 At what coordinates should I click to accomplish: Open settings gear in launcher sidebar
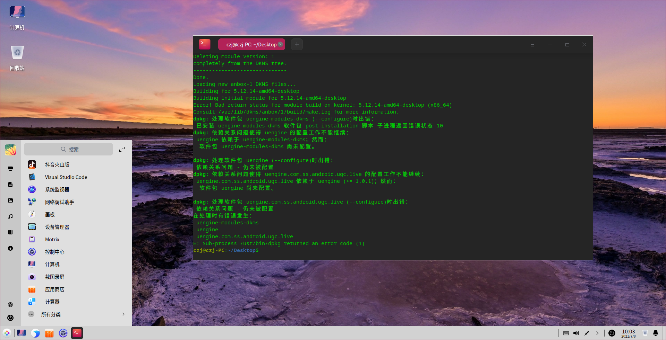pyautogui.click(x=10, y=305)
